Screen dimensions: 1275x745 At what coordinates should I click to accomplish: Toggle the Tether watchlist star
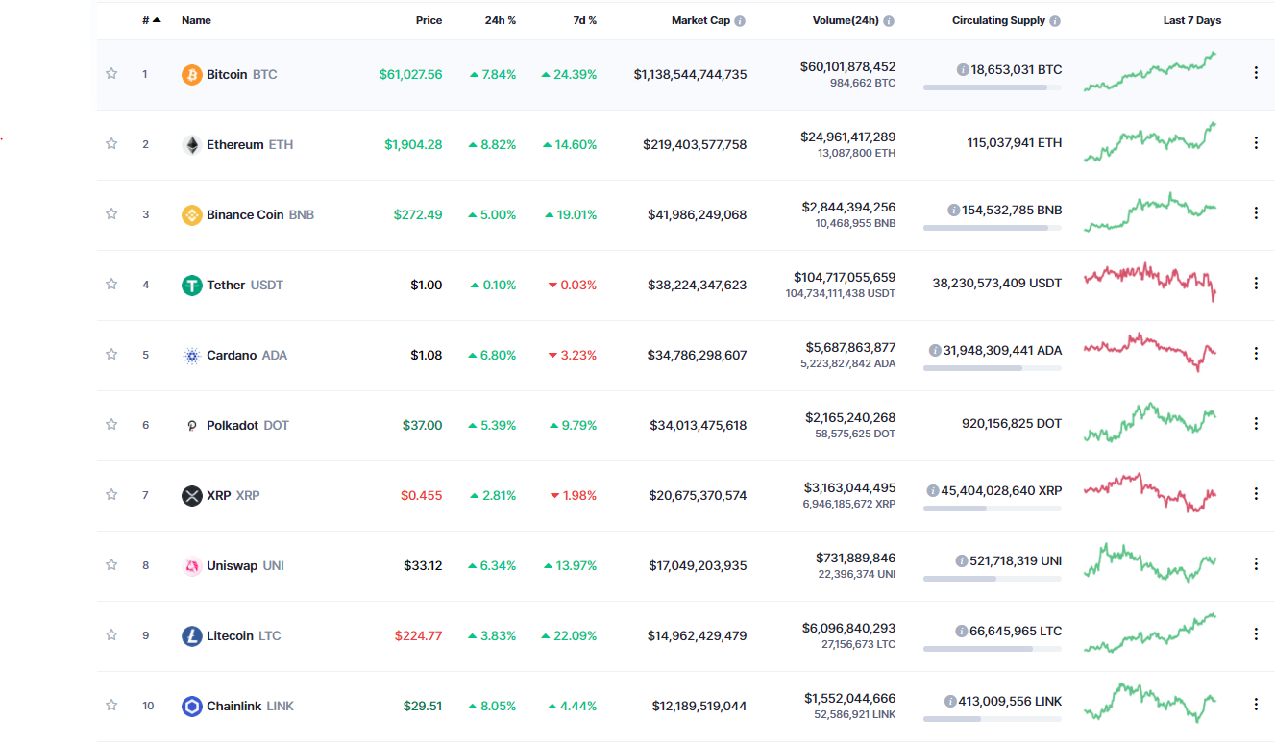tap(111, 285)
